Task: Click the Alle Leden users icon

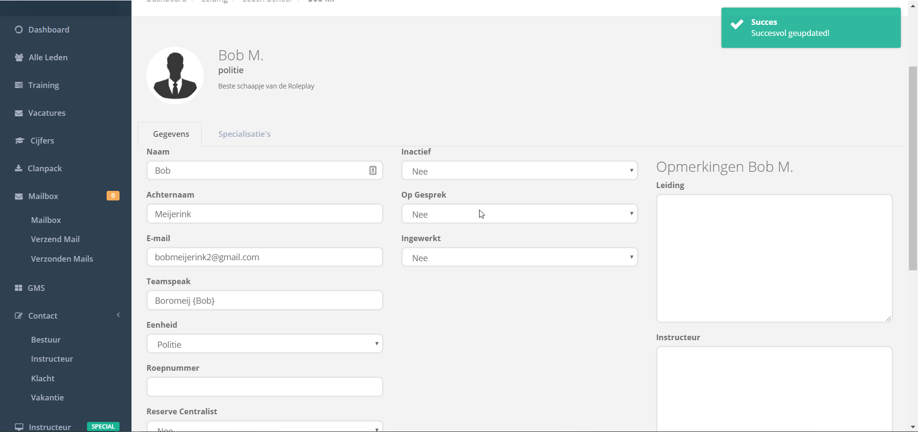Action: tap(19, 57)
